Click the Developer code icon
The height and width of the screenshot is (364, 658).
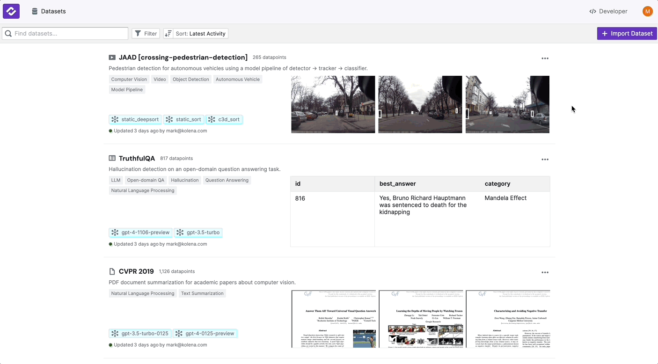pos(592,11)
